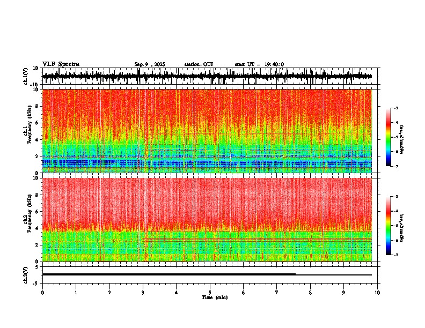
Task: Click time axis tick label "1"
Action: (76, 293)
